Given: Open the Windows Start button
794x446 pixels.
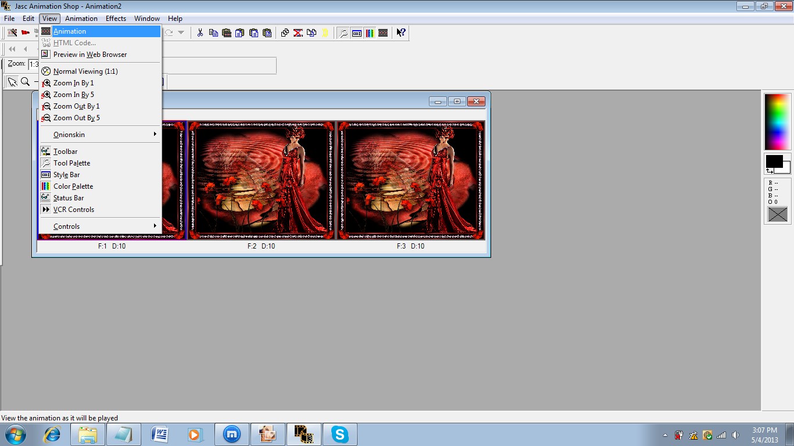Looking at the screenshot, I should tap(16, 434).
